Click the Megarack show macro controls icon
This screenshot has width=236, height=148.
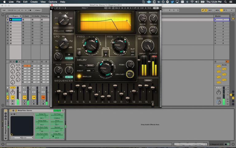click(x=6, y=113)
